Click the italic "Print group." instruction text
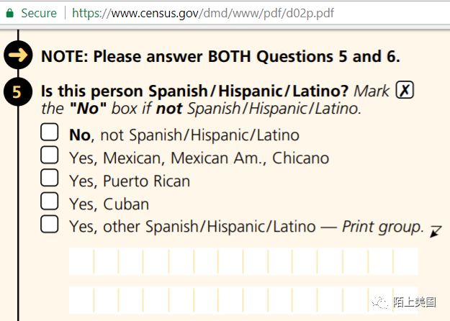Viewport: 450px width, 321px height. coord(383,227)
